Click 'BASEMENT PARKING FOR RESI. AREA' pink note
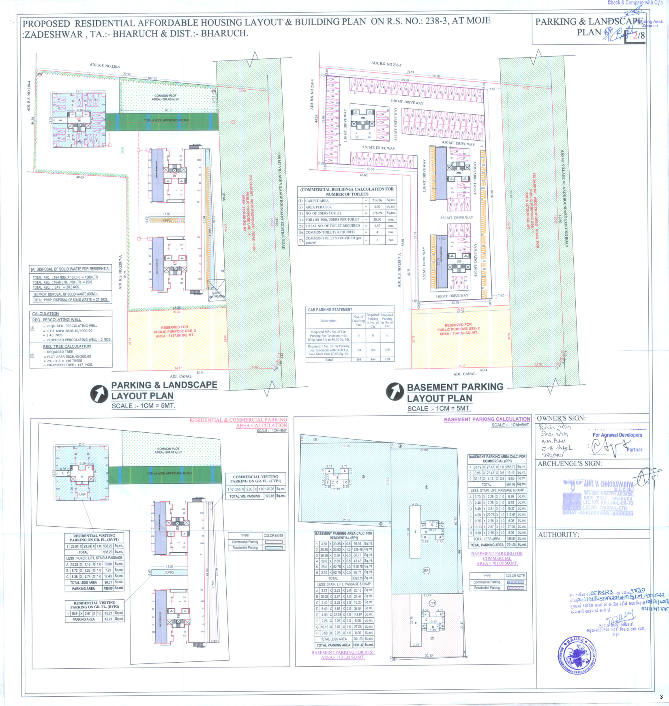 (343, 655)
